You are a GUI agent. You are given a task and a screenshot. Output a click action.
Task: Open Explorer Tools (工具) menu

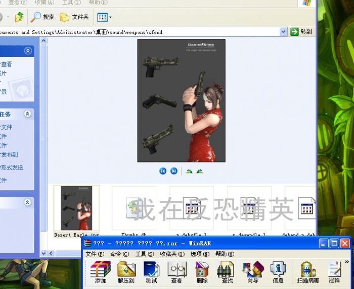(x=71, y=2)
